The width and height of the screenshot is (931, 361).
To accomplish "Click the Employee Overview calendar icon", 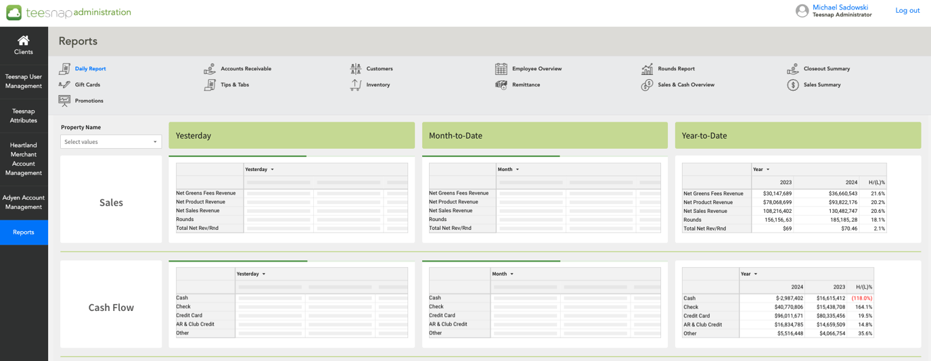I will (501, 69).
